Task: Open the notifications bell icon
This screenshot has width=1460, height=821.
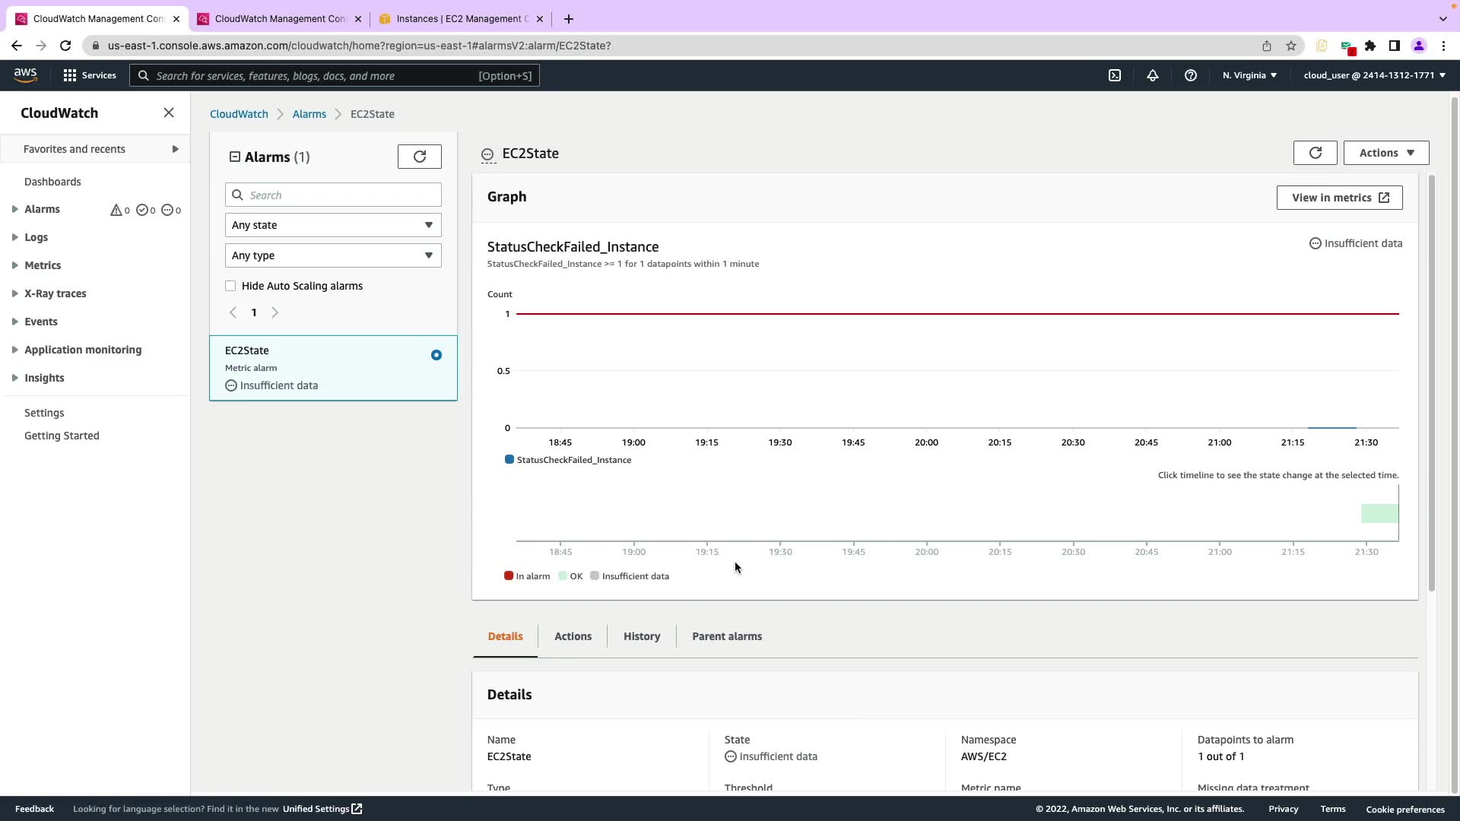Action: point(1153,75)
